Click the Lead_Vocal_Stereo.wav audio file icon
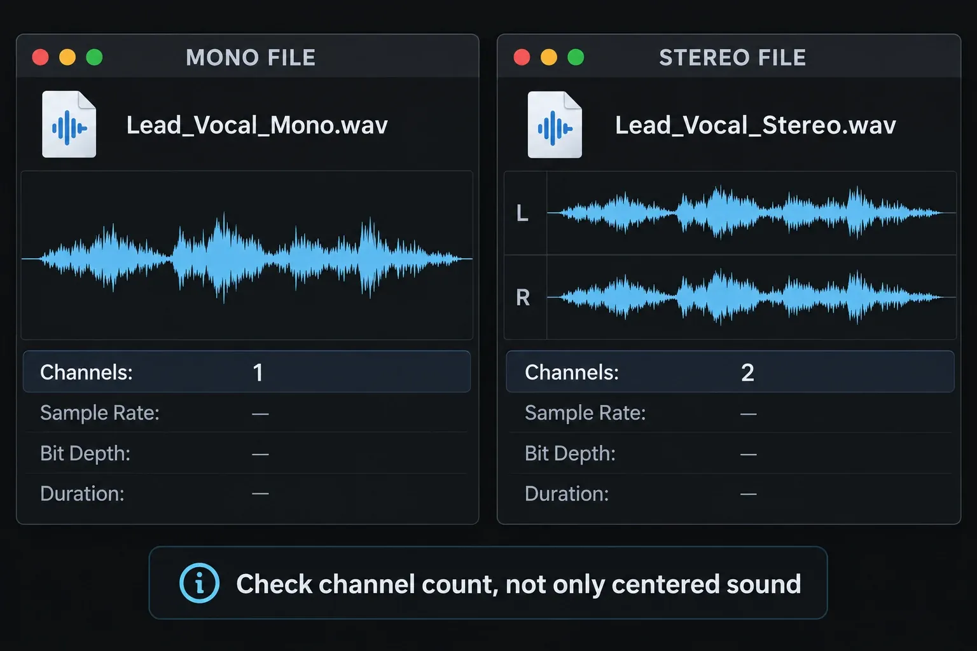This screenshot has width=977, height=651. [555, 125]
